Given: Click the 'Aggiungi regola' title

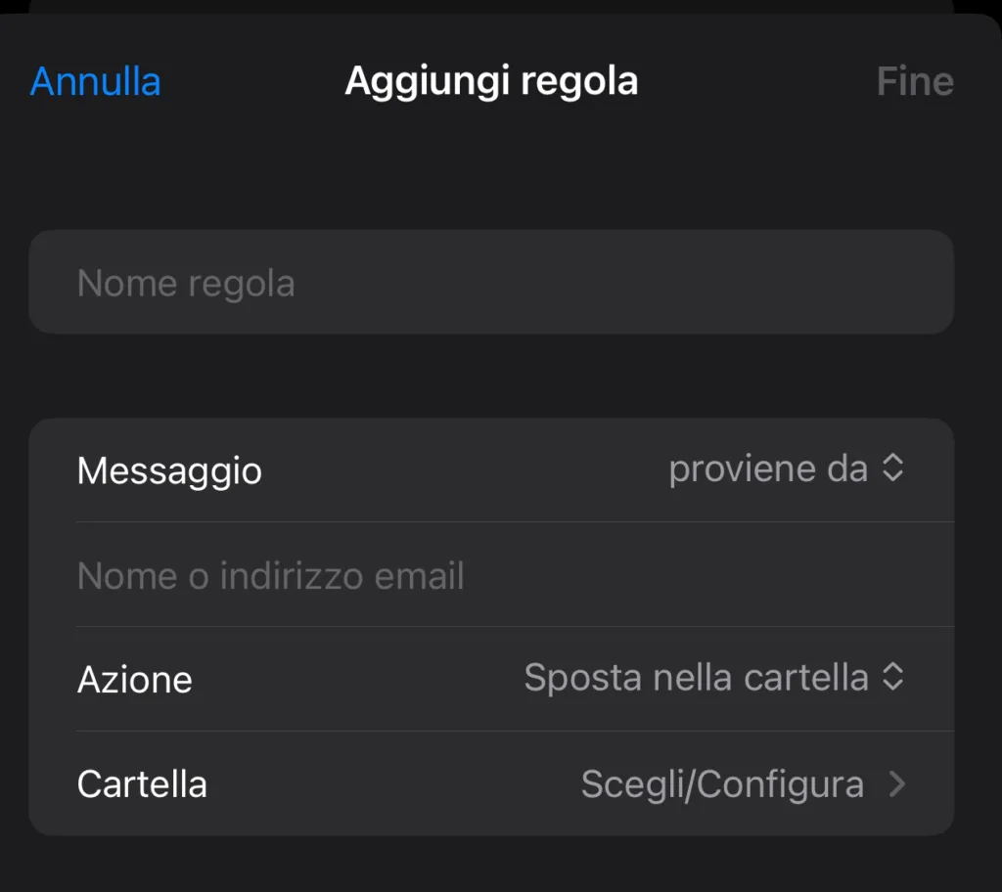Looking at the screenshot, I should [491, 81].
